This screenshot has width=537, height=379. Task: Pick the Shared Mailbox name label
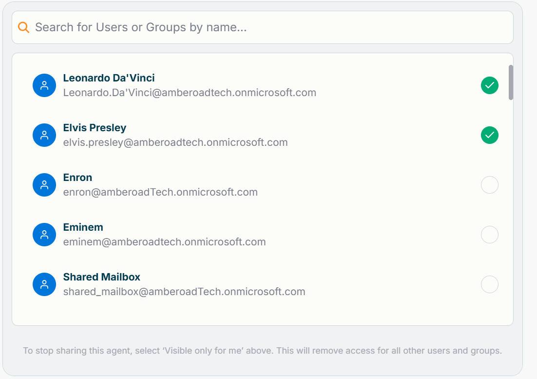click(101, 277)
